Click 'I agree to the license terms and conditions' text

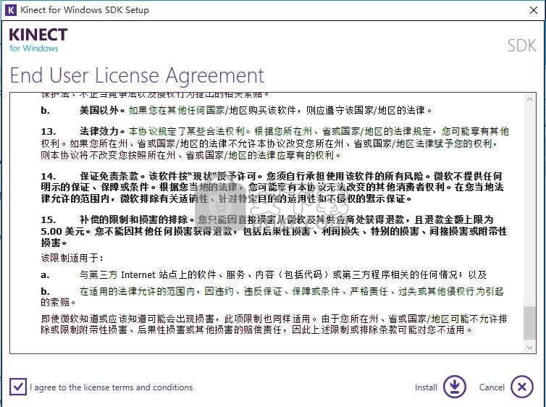point(111,387)
